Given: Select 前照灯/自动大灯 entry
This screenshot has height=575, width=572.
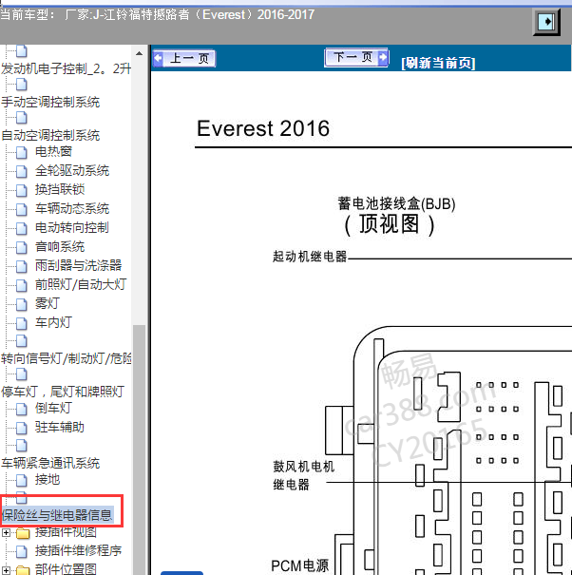Looking at the screenshot, I should click(x=81, y=284).
